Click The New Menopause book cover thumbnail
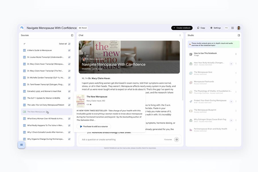The height and width of the screenshot is (172, 258). (81, 101)
